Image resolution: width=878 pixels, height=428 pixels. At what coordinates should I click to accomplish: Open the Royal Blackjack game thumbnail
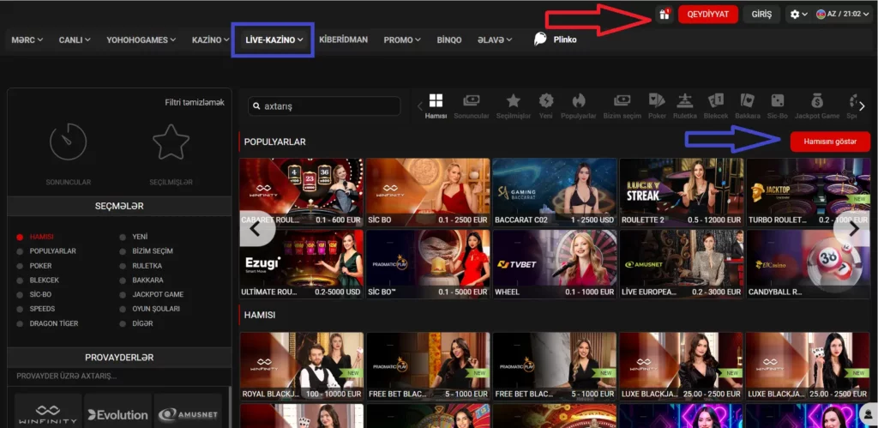(x=301, y=366)
